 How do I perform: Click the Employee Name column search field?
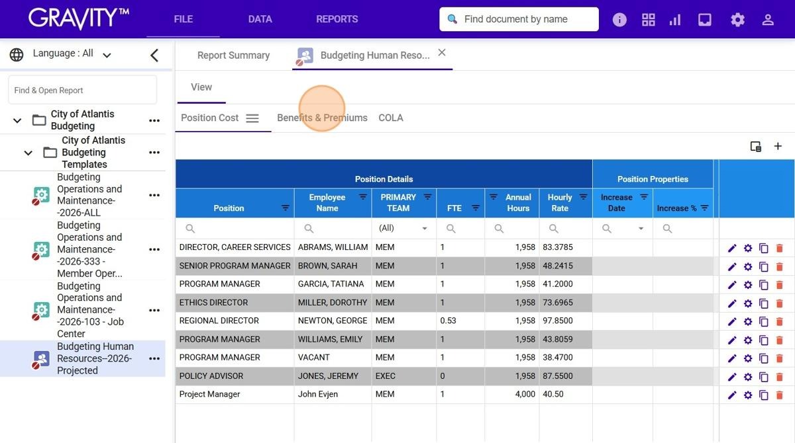coord(333,229)
